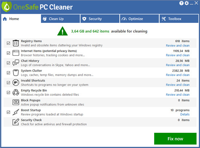Click the Security Check pencil icon

[x=16, y=122]
